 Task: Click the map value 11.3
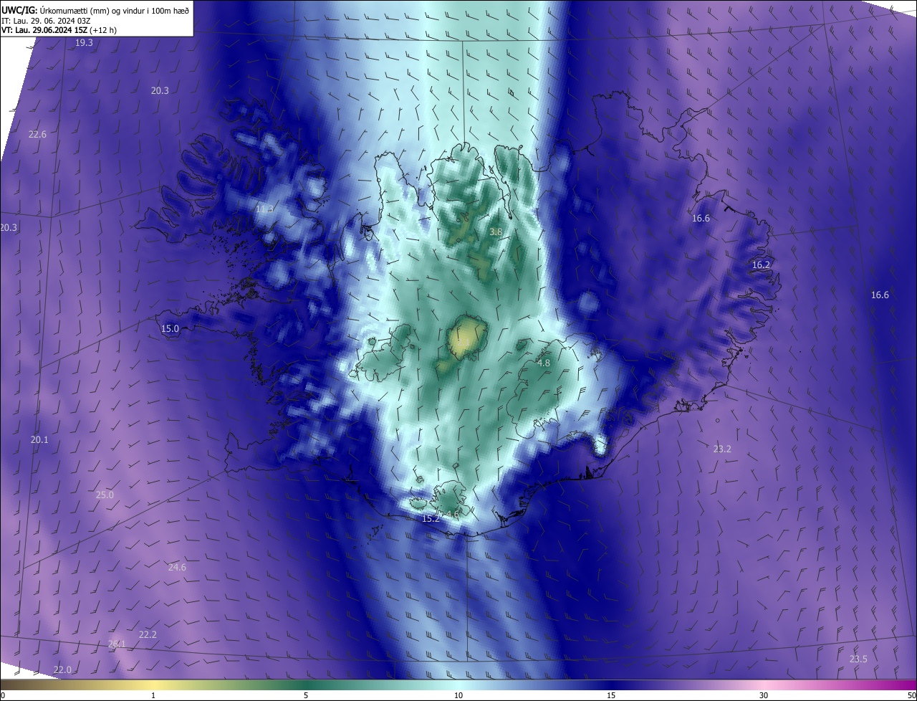click(264, 209)
